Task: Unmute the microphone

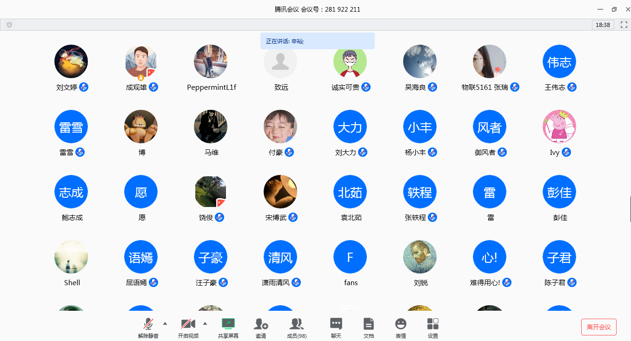Action: [x=148, y=324]
